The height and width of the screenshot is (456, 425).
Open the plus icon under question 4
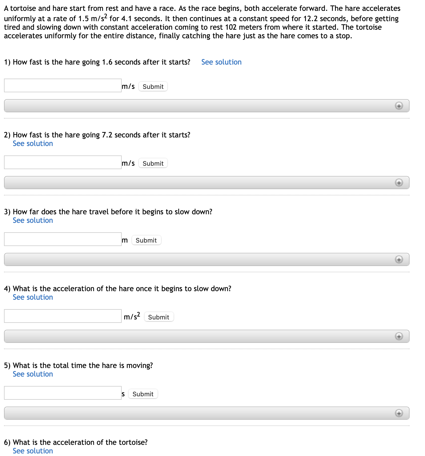(x=399, y=336)
